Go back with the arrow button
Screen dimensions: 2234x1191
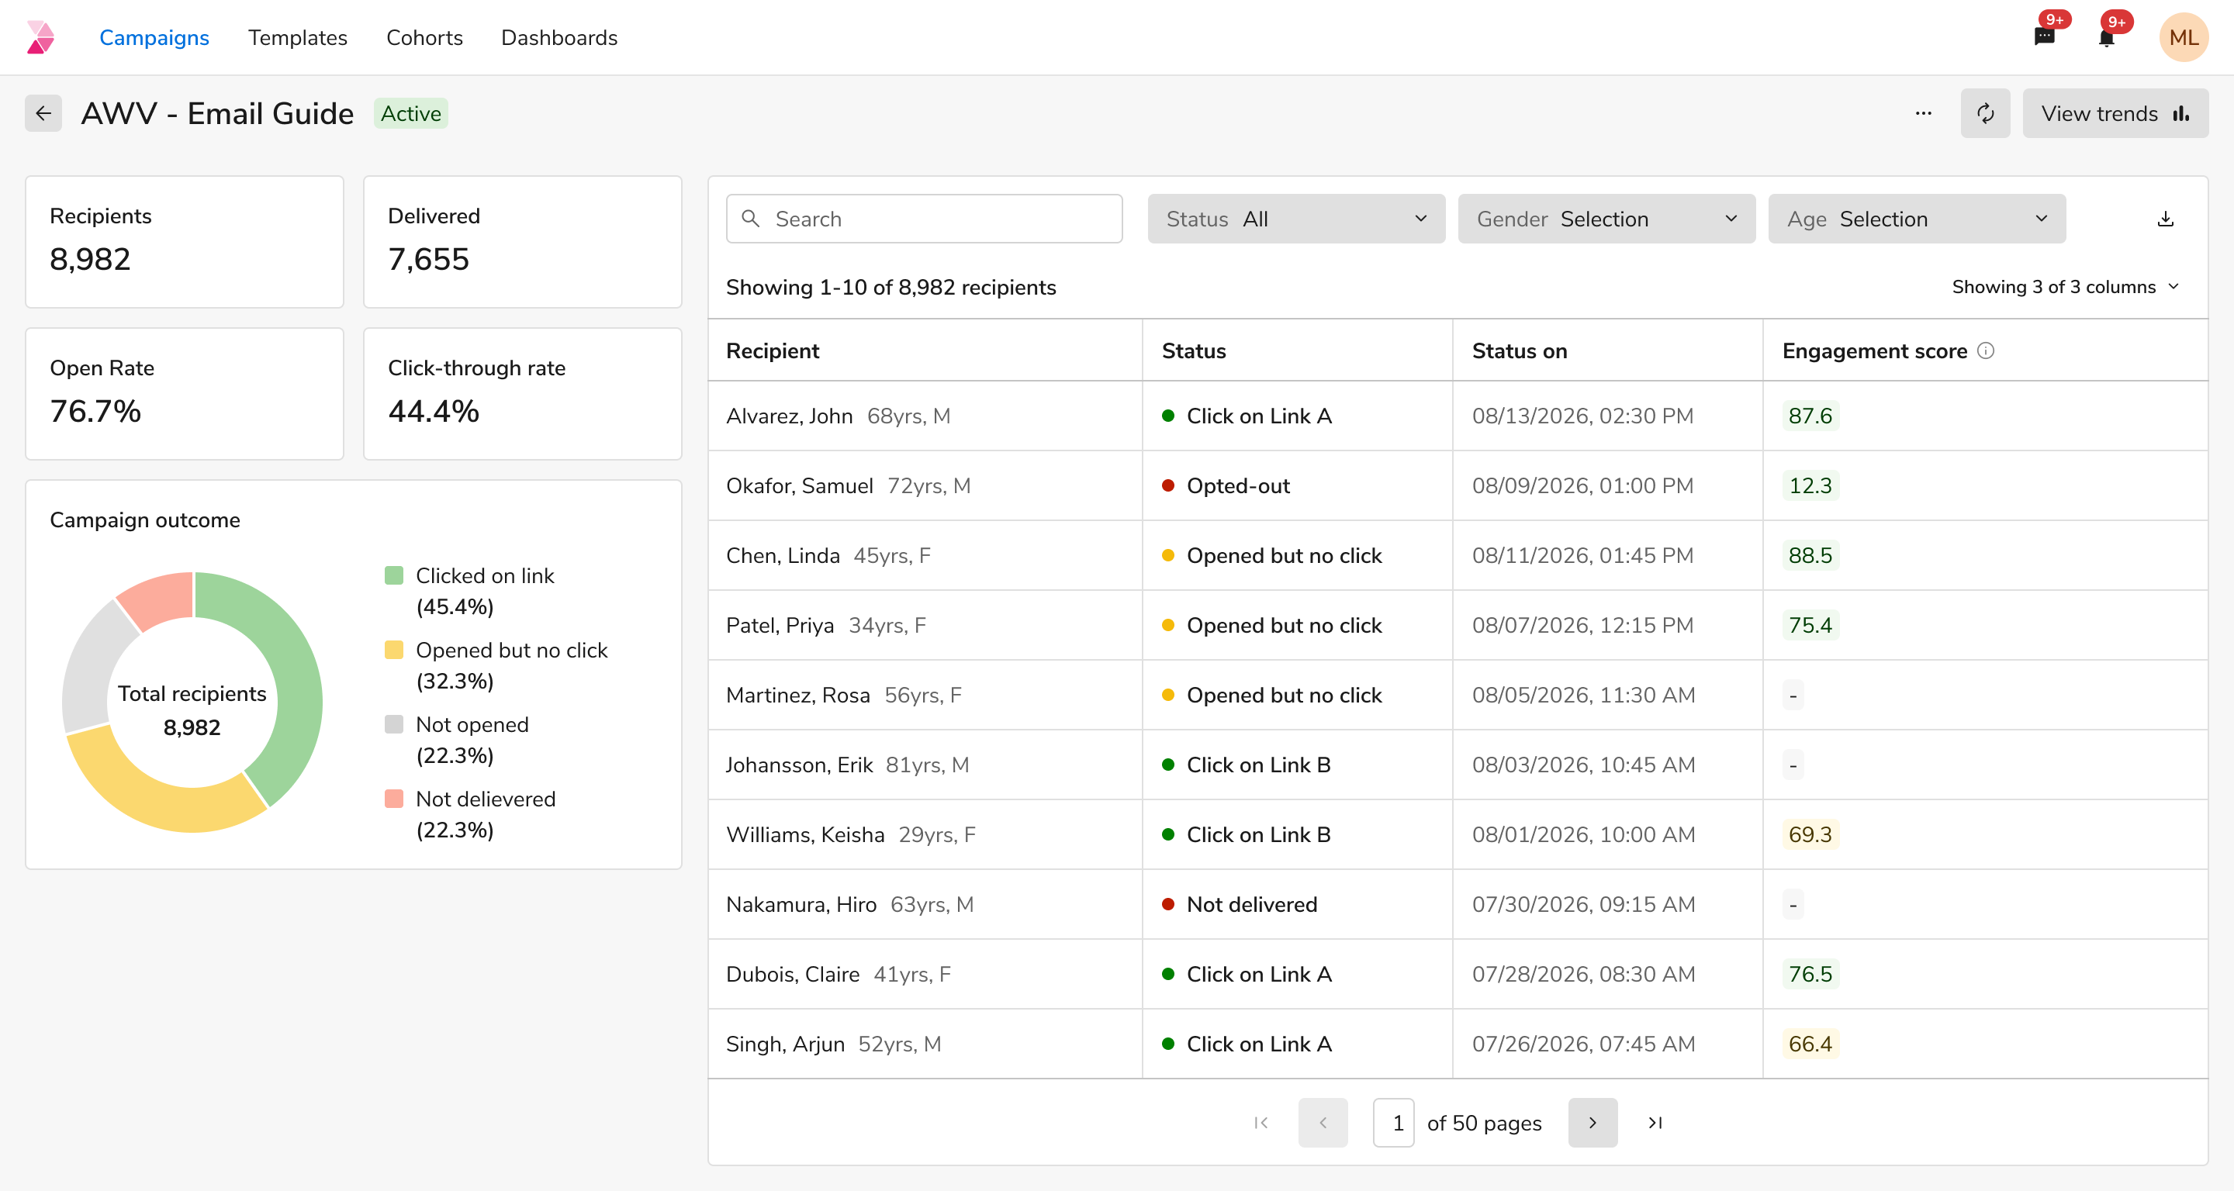(x=43, y=113)
